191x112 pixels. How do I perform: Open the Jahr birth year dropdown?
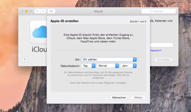[128, 66]
